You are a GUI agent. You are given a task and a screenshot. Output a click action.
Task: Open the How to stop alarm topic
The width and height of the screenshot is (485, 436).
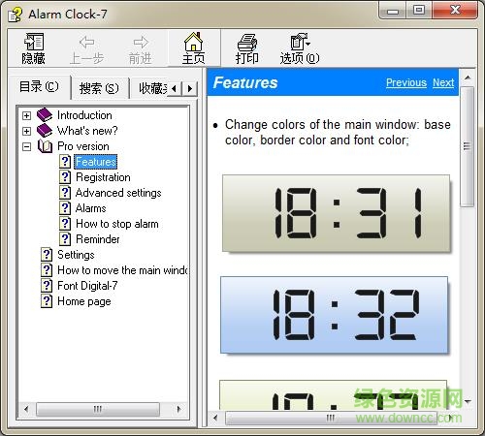pyautogui.click(x=117, y=224)
